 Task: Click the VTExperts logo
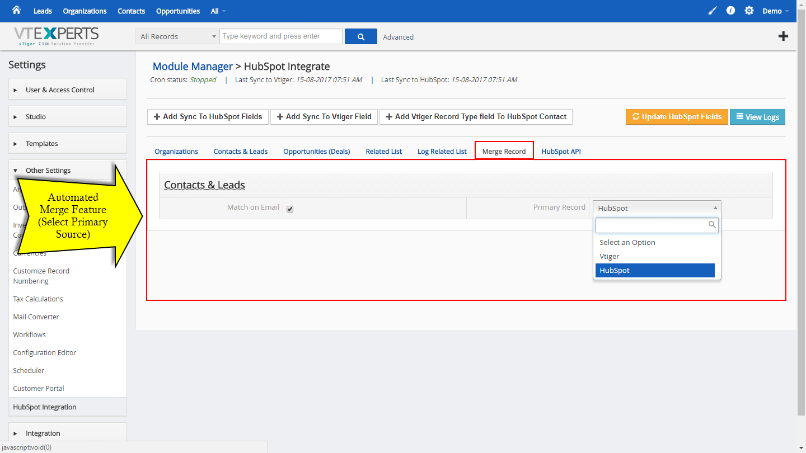(56, 36)
